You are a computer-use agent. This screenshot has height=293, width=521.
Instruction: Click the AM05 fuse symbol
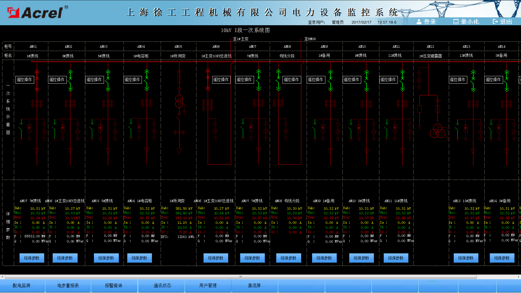click(x=179, y=79)
